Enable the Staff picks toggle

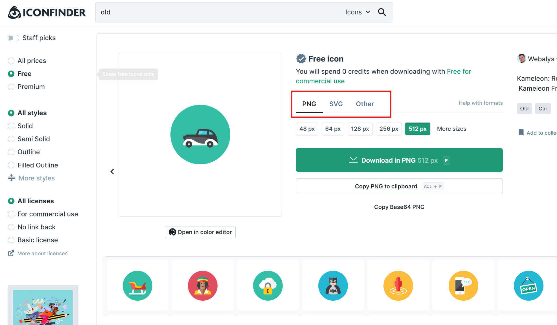pos(13,38)
